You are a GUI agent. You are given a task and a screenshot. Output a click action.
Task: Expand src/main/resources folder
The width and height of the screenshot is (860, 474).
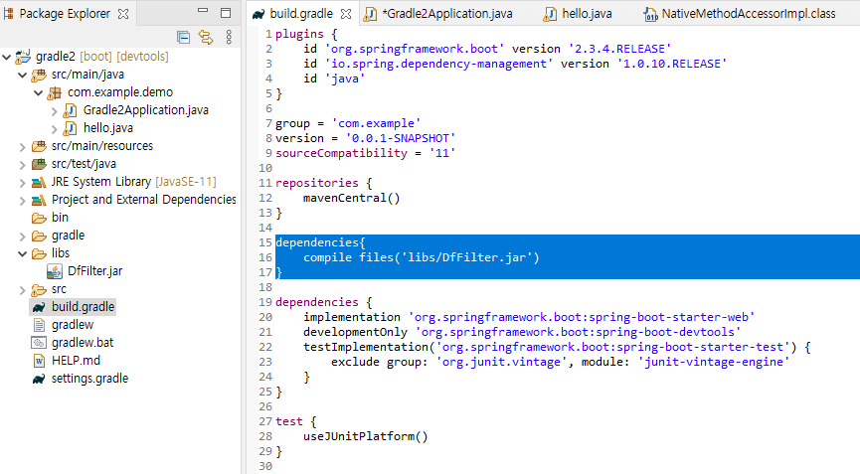(x=23, y=147)
